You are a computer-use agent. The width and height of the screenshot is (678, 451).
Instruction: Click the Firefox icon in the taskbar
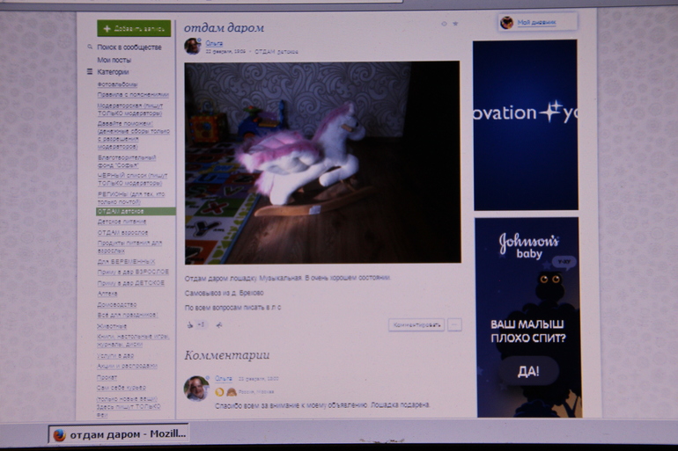(x=59, y=434)
